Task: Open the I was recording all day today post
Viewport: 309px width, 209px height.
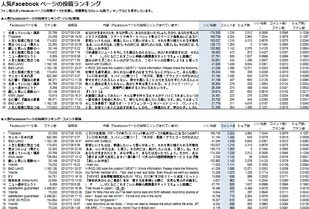Action: tap(142, 204)
